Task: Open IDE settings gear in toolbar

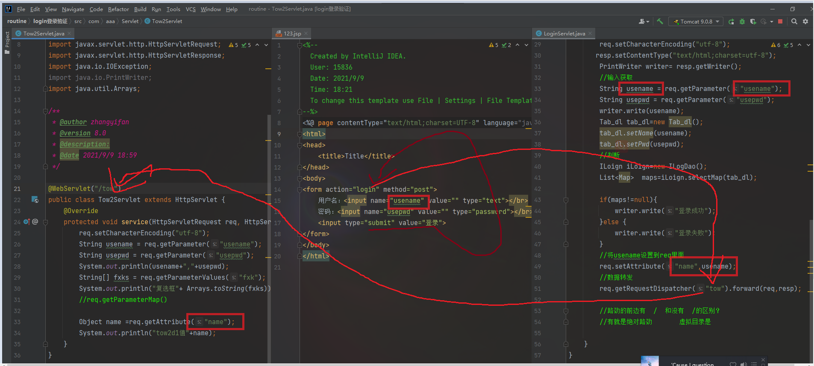Action: 805,21
